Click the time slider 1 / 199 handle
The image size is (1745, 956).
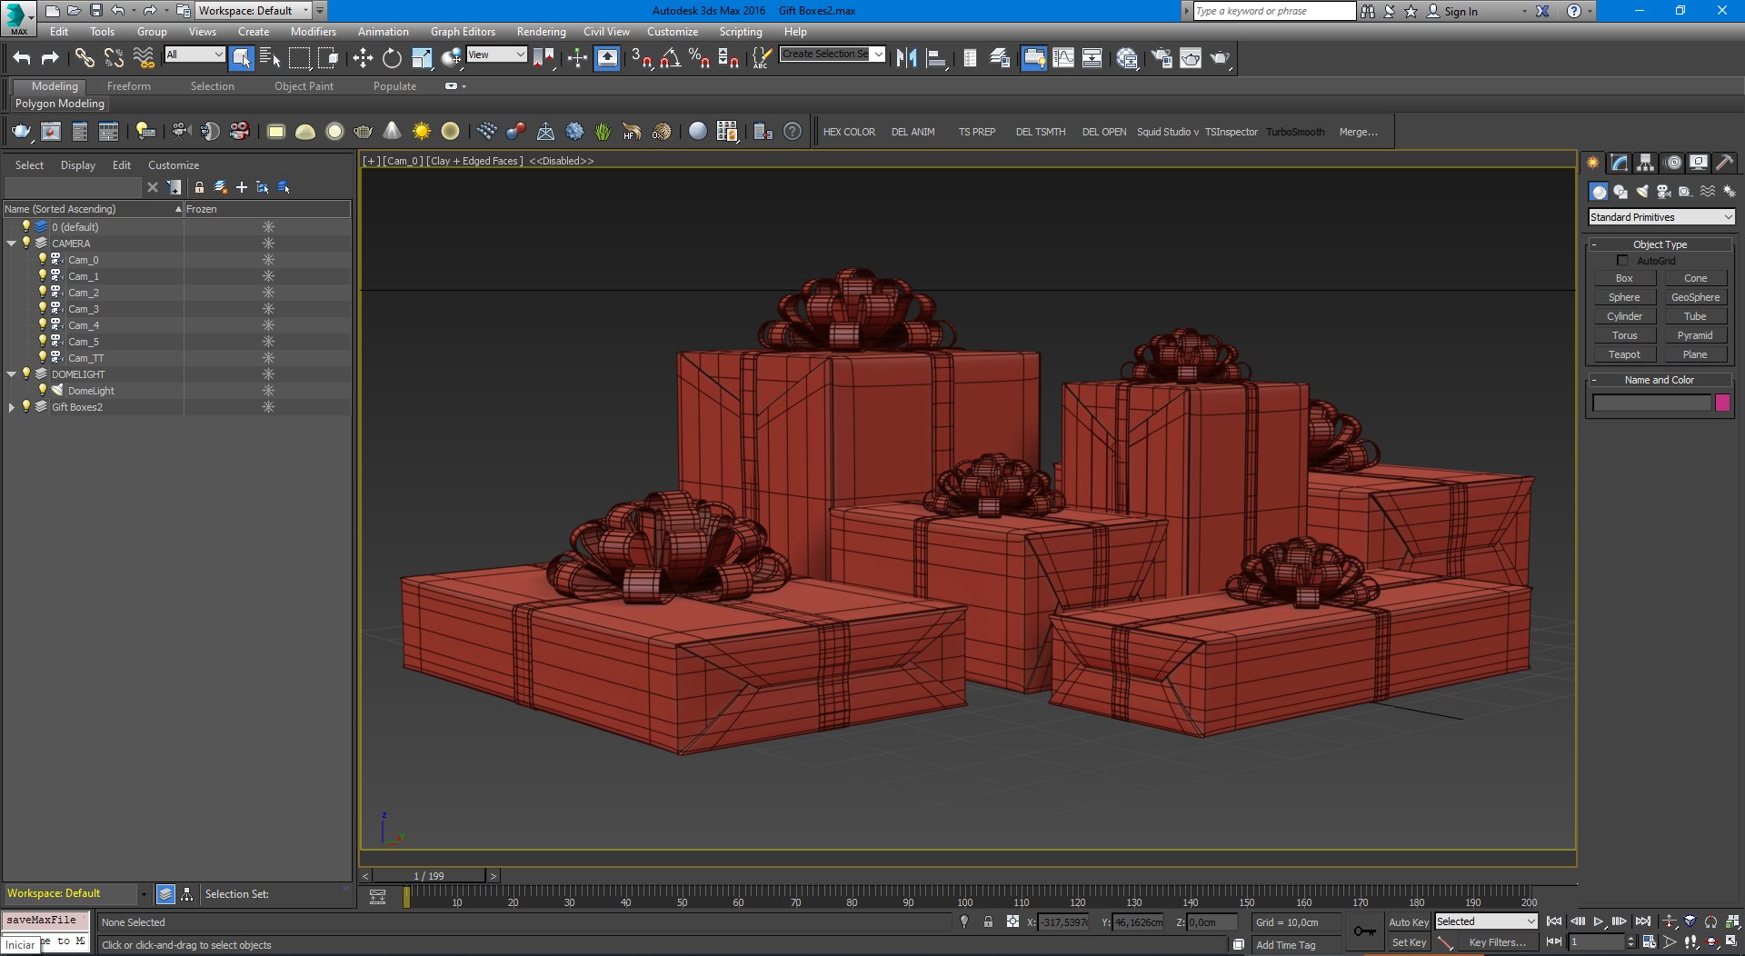(429, 876)
